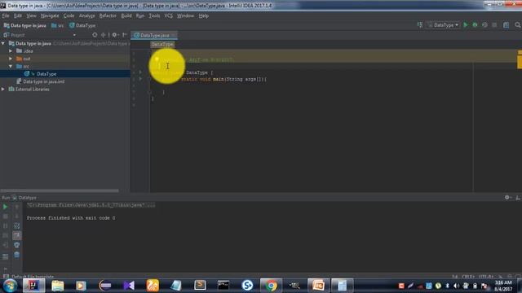Expand External Libraries node
This screenshot has height=293, width=522.
click(x=3, y=90)
